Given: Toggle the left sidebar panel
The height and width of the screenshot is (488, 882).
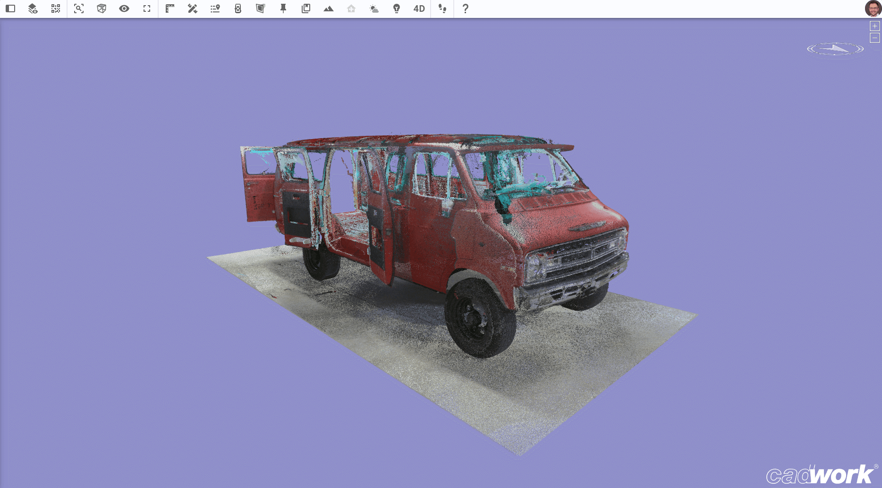Looking at the screenshot, I should 10,8.
